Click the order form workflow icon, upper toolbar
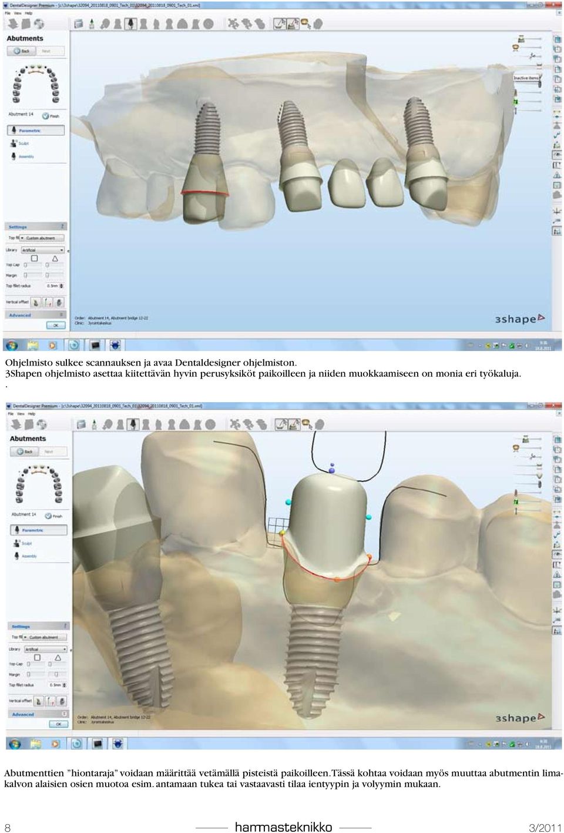Screen dimensions: 564x833 pos(79,24)
